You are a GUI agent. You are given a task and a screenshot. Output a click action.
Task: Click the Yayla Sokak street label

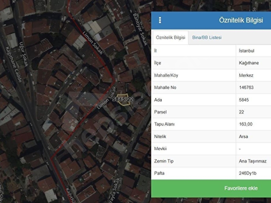click(114, 190)
